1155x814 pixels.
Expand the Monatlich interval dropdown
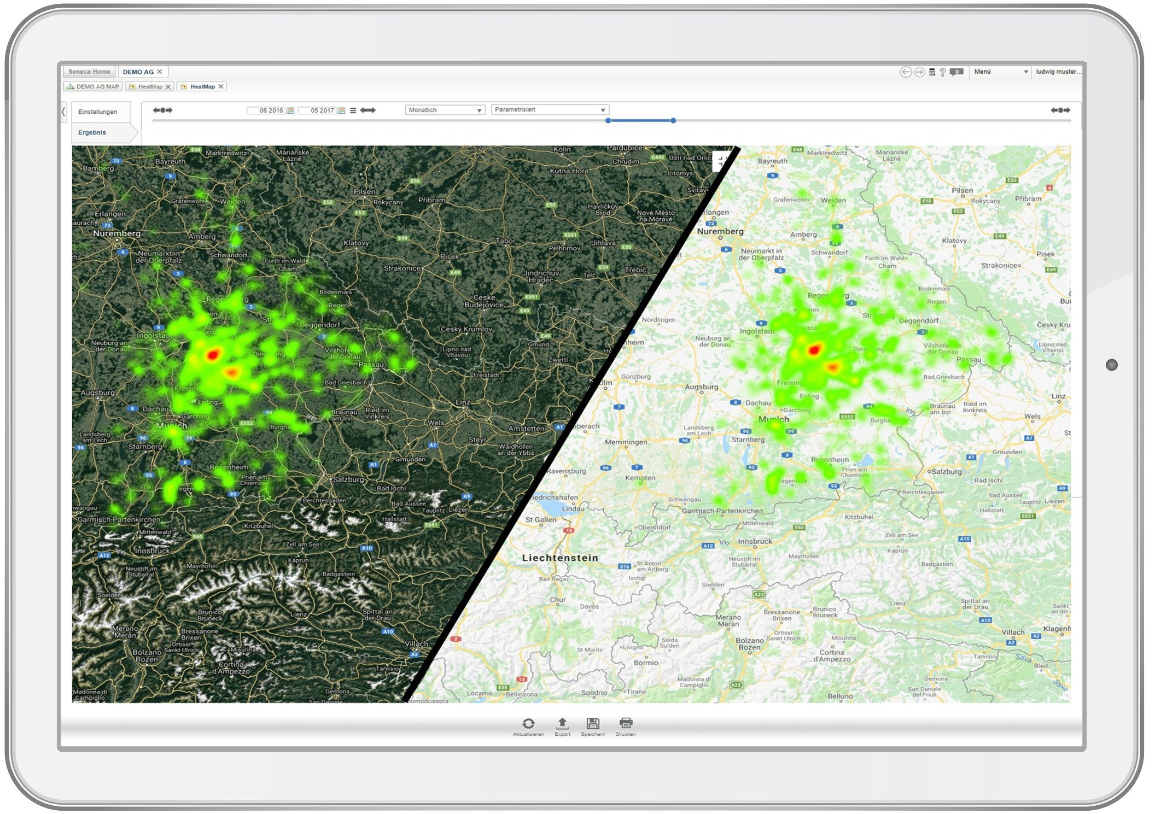(479, 110)
